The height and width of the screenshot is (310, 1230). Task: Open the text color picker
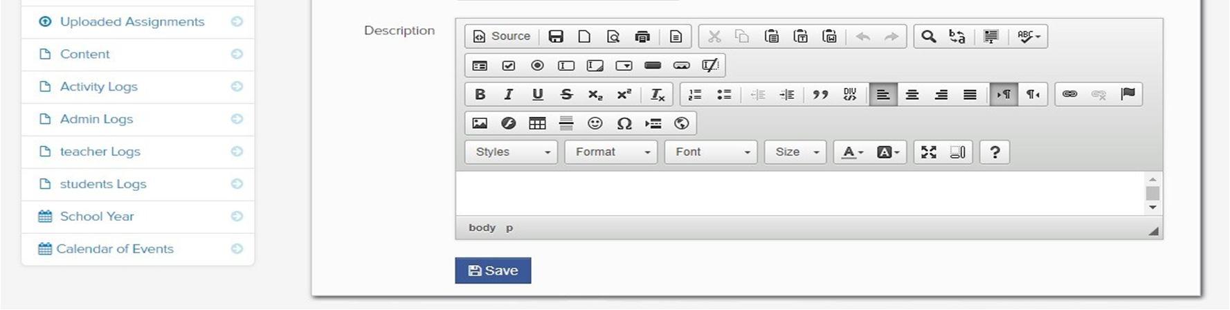tap(852, 152)
